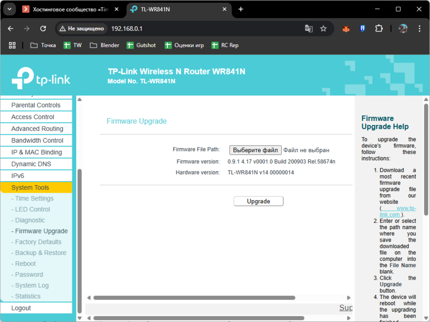This screenshot has height=322, width=430.
Task: Click the browser forward arrow
Action: [x=26, y=28]
